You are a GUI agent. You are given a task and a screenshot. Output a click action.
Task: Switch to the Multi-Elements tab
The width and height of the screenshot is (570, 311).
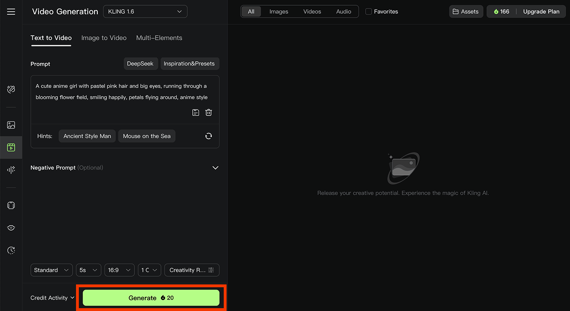tap(159, 38)
